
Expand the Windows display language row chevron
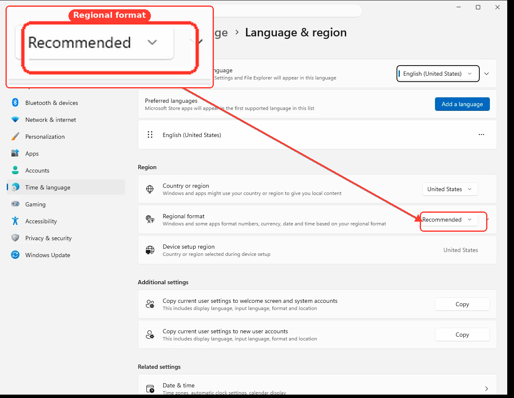click(x=487, y=74)
